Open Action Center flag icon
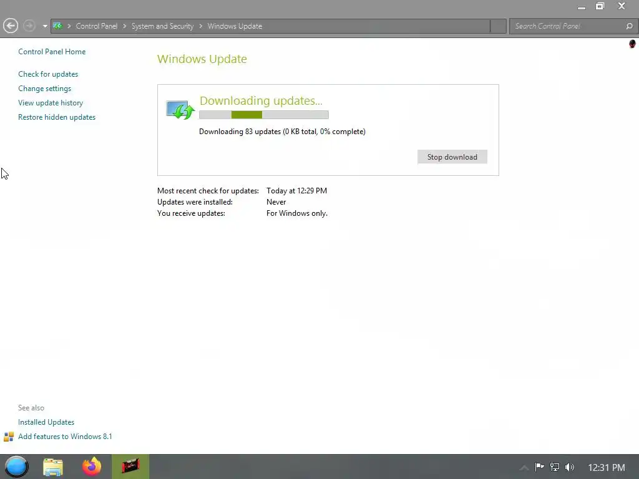 540,467
